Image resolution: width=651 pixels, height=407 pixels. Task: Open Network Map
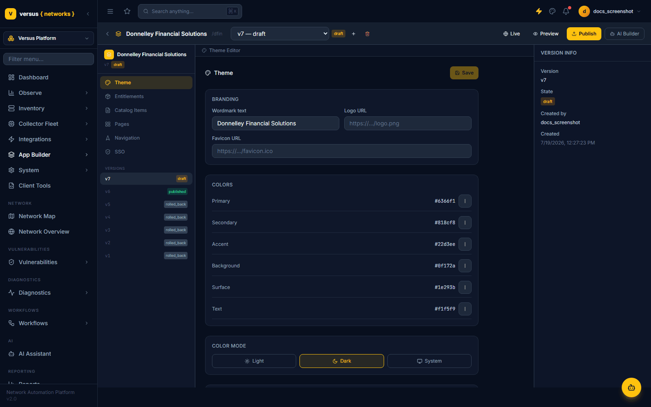point(48,216)
